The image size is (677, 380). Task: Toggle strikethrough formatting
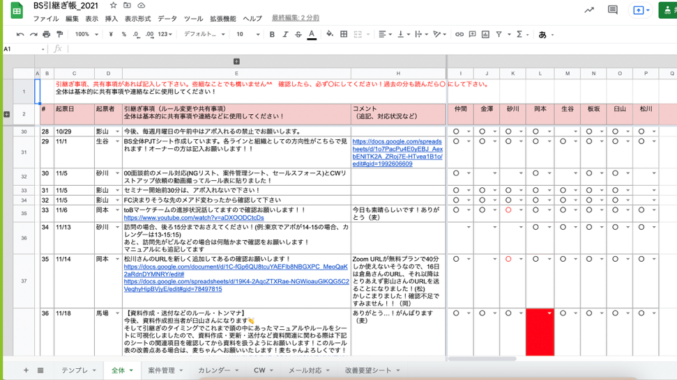(x=298, y=34)
